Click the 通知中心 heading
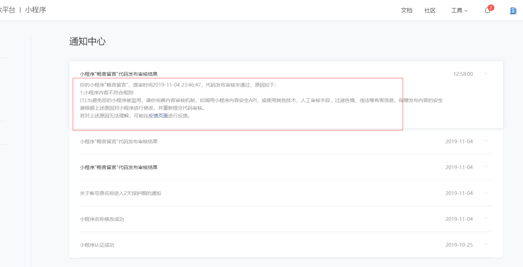Image resolution: width=523 pixels, height=267 pixels. coord(87,41)
